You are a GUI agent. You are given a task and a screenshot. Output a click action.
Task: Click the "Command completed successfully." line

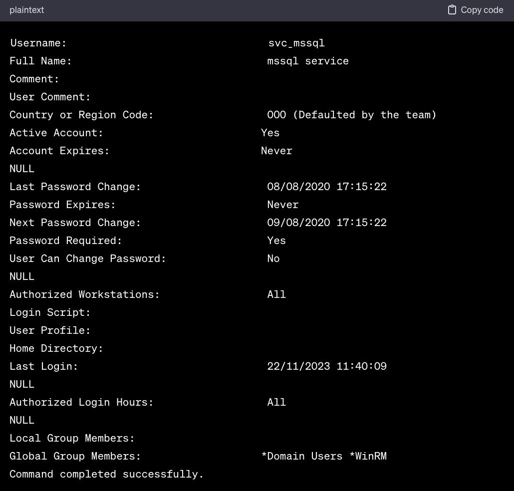tap(107, 474)
